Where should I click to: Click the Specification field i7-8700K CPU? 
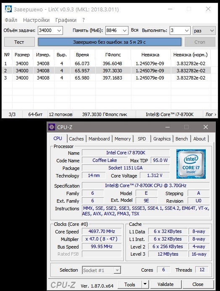tap(146, 185)
